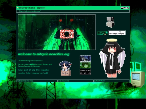Click 'made by mitzy, for mitzy' status text
Viewport: 146px width, 109px height.
click(x=25, y=81)
